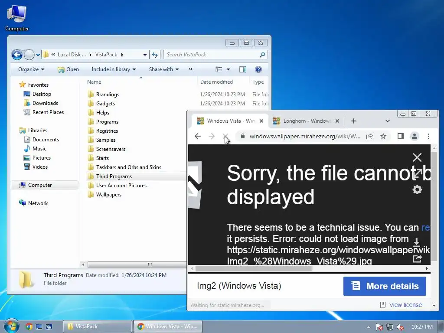Viewport: 444px width, 333px height.
Task: Select Libraries in navigation pane
Action: coord(33,130)
